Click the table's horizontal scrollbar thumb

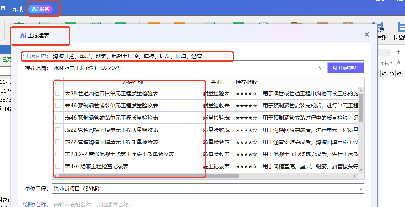pyautogui.click(x=148, y=176)
